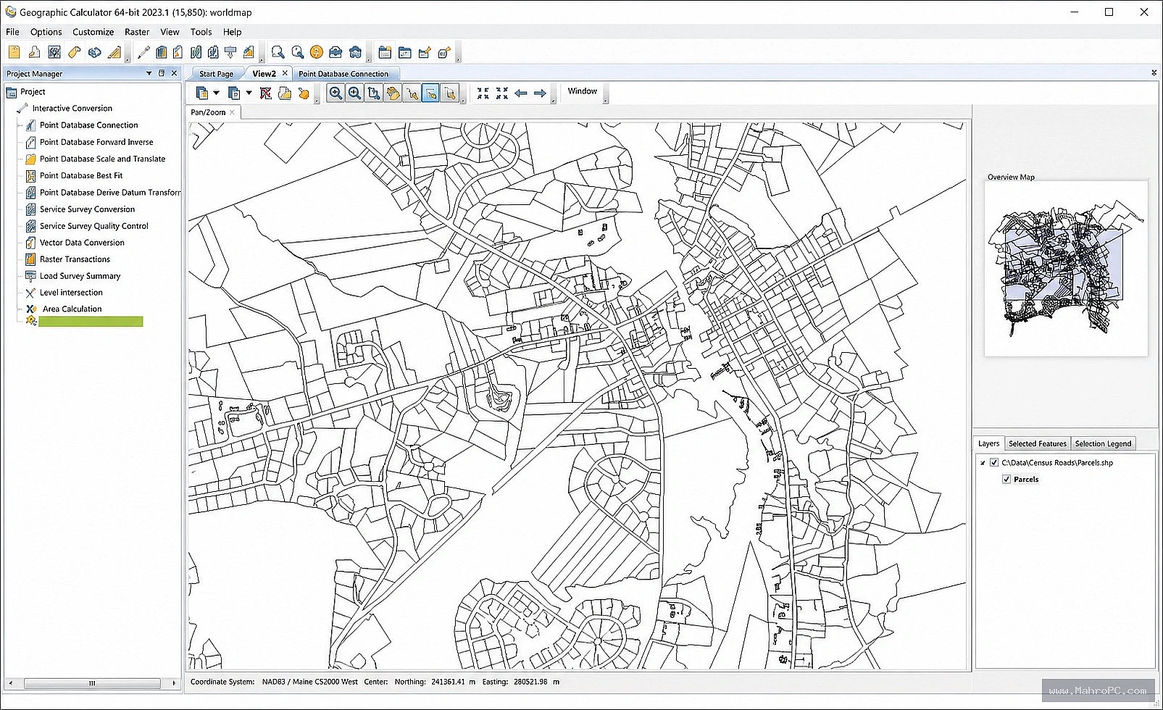
Task: Click the Project Manager horizontal scrollbar
Action: (x=92, y=682)
